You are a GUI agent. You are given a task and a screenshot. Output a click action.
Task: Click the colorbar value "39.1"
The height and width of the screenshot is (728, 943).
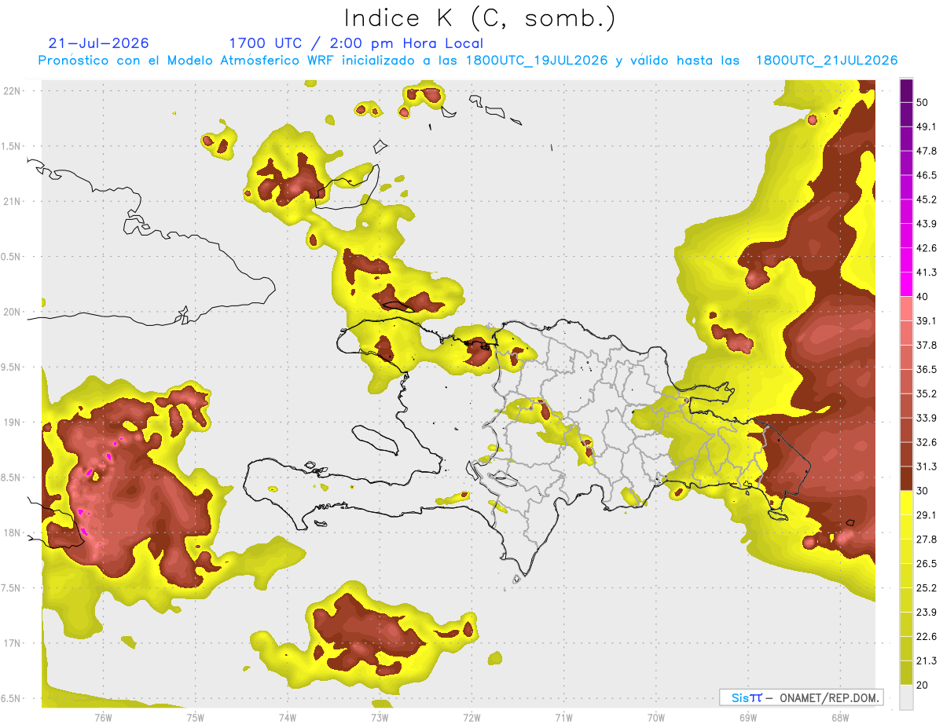tap(926, 320)
